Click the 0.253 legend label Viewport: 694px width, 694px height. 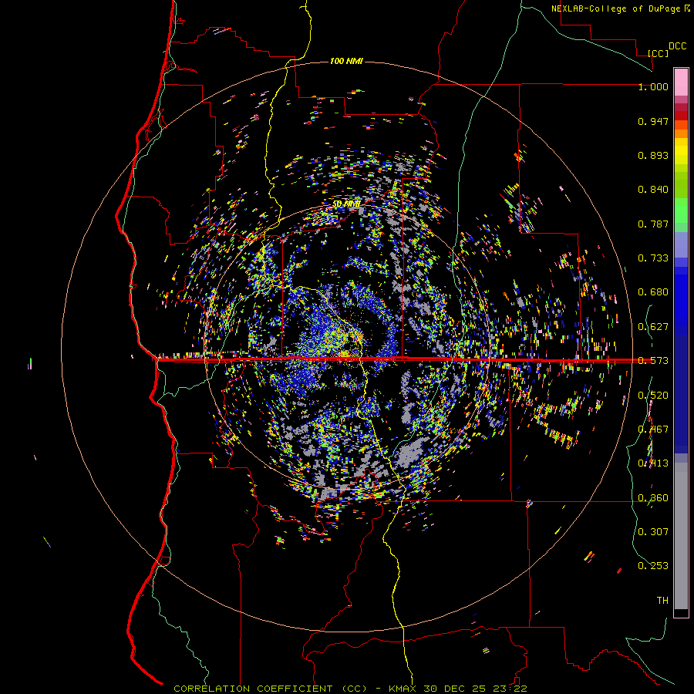pyautogui.click(x=653, y=566)
